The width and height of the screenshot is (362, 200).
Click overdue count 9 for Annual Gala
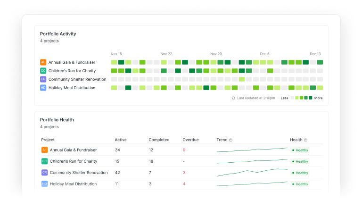pos(184,150)
